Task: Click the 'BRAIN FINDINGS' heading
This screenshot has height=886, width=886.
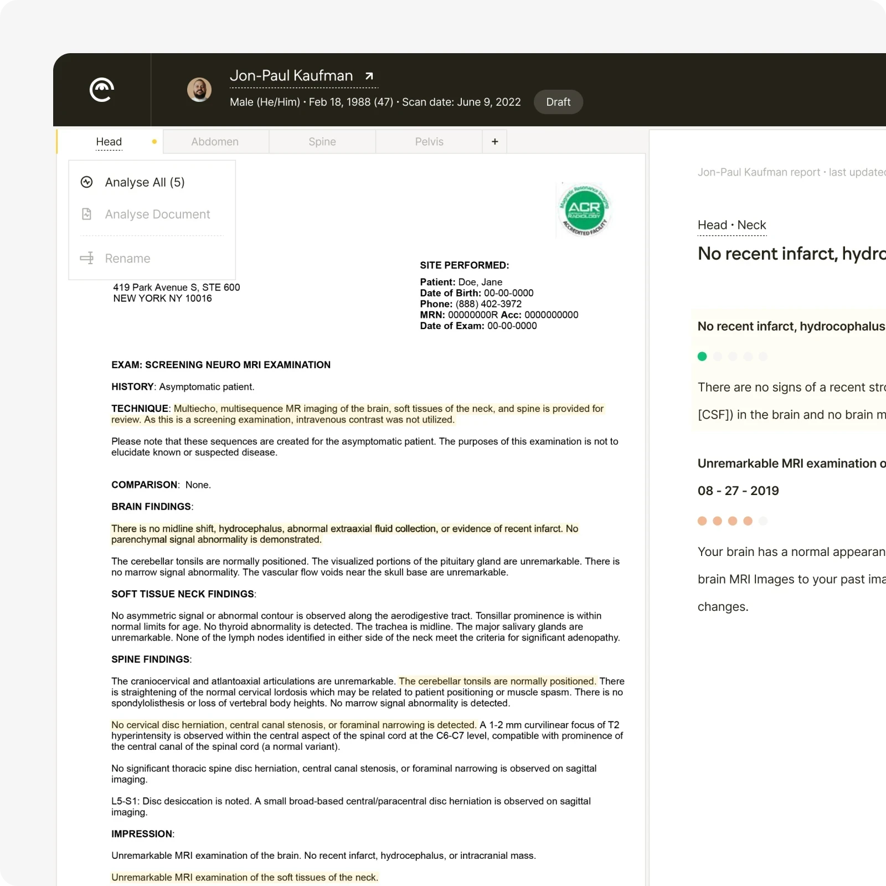Action: [x=152, y=507]
